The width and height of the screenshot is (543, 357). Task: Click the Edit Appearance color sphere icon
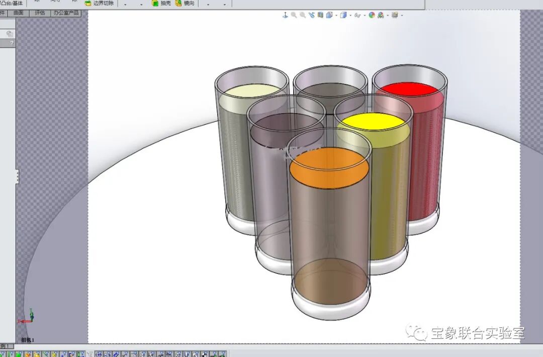372,15
